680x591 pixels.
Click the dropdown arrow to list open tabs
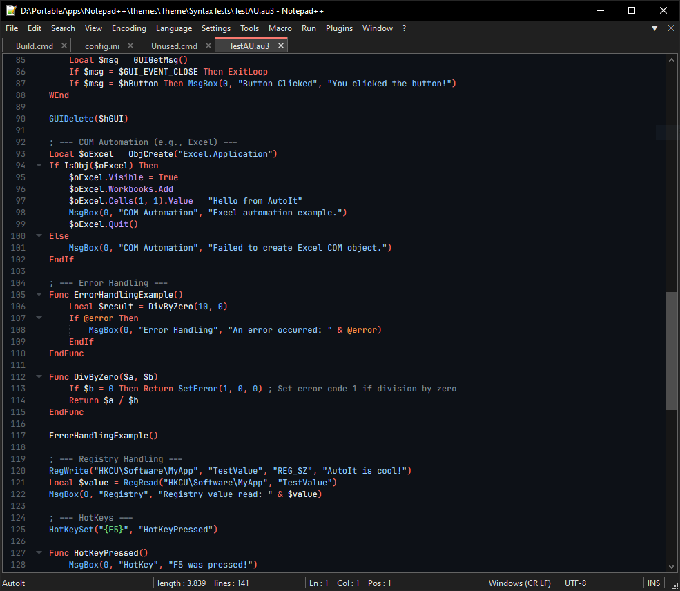point(653,28)
